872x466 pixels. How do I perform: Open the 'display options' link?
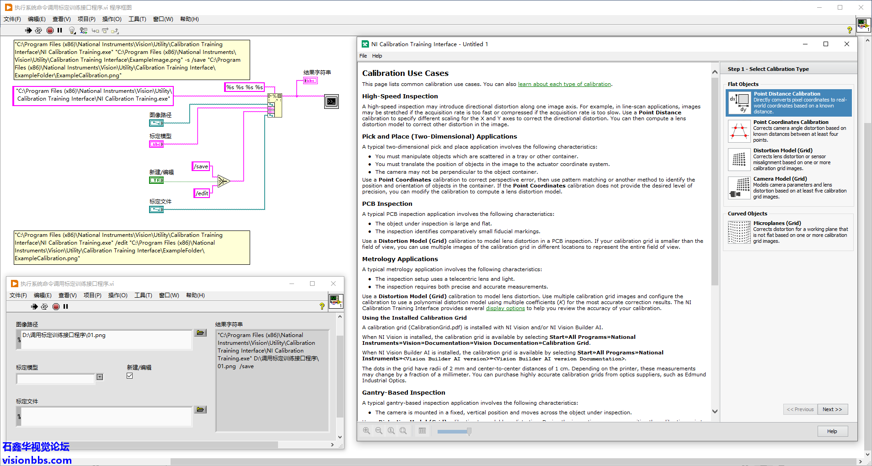[x=505, y=308]
